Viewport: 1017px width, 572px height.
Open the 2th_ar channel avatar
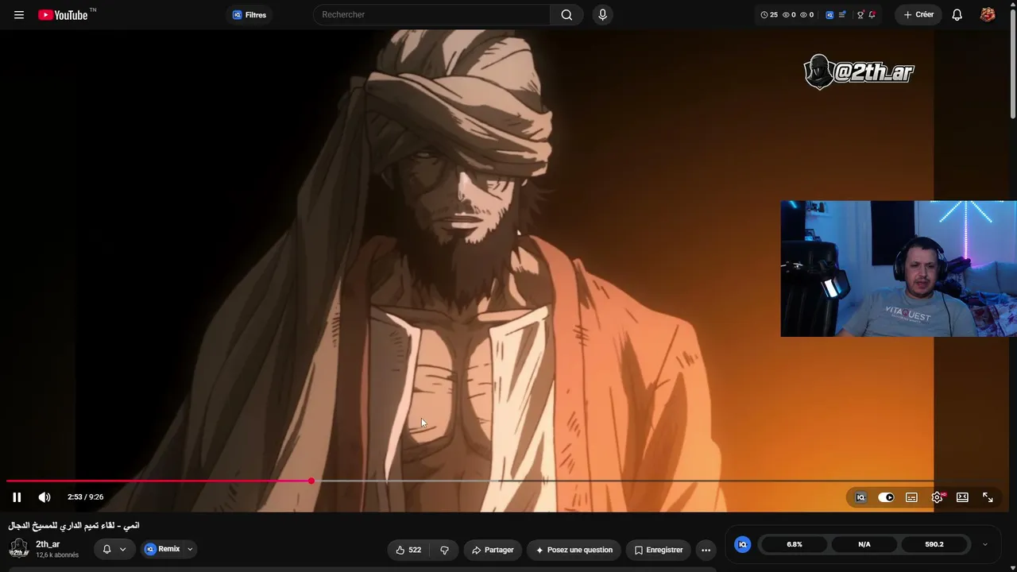(19, 549)
